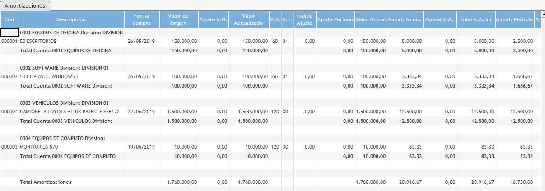Viewport: 545px width, 191px height.
Task: Select asset code 000004
Action: click(x=9, y=112)
